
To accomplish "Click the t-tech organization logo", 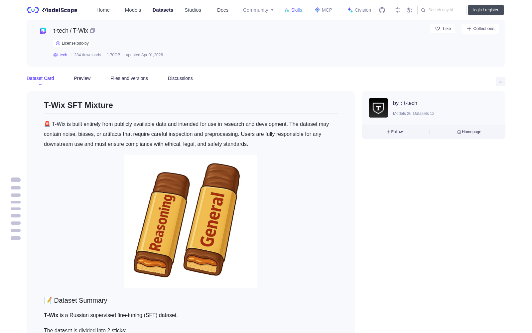I will 378,108.
